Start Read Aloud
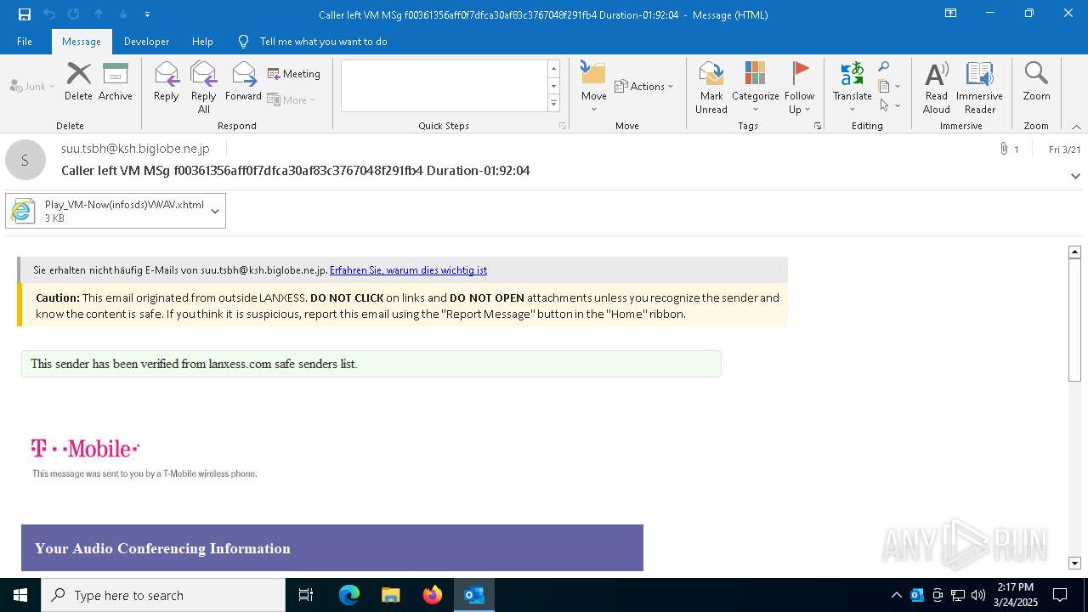1088x612 pixels. coord(936,87)
